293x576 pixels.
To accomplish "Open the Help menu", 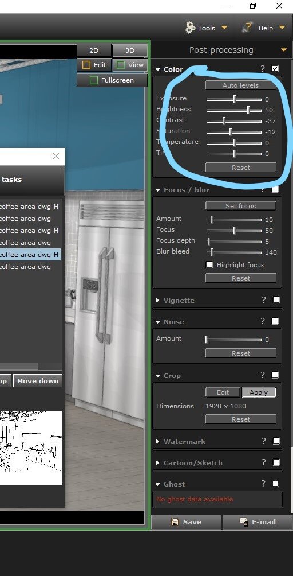I will coord(263,28).
